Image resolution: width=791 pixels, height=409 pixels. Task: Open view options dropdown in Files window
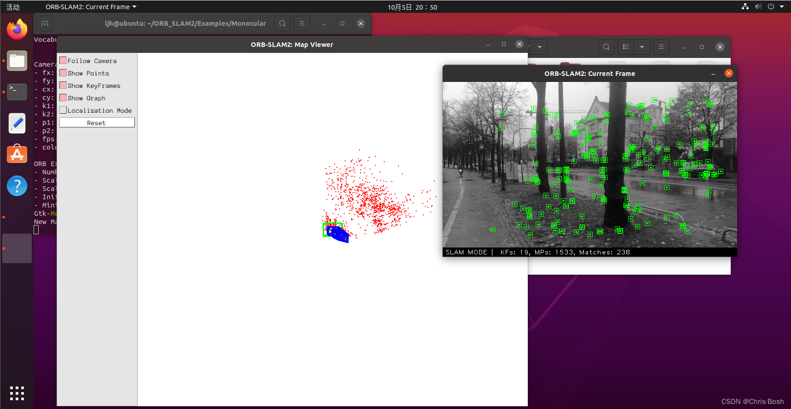(642, 47)
